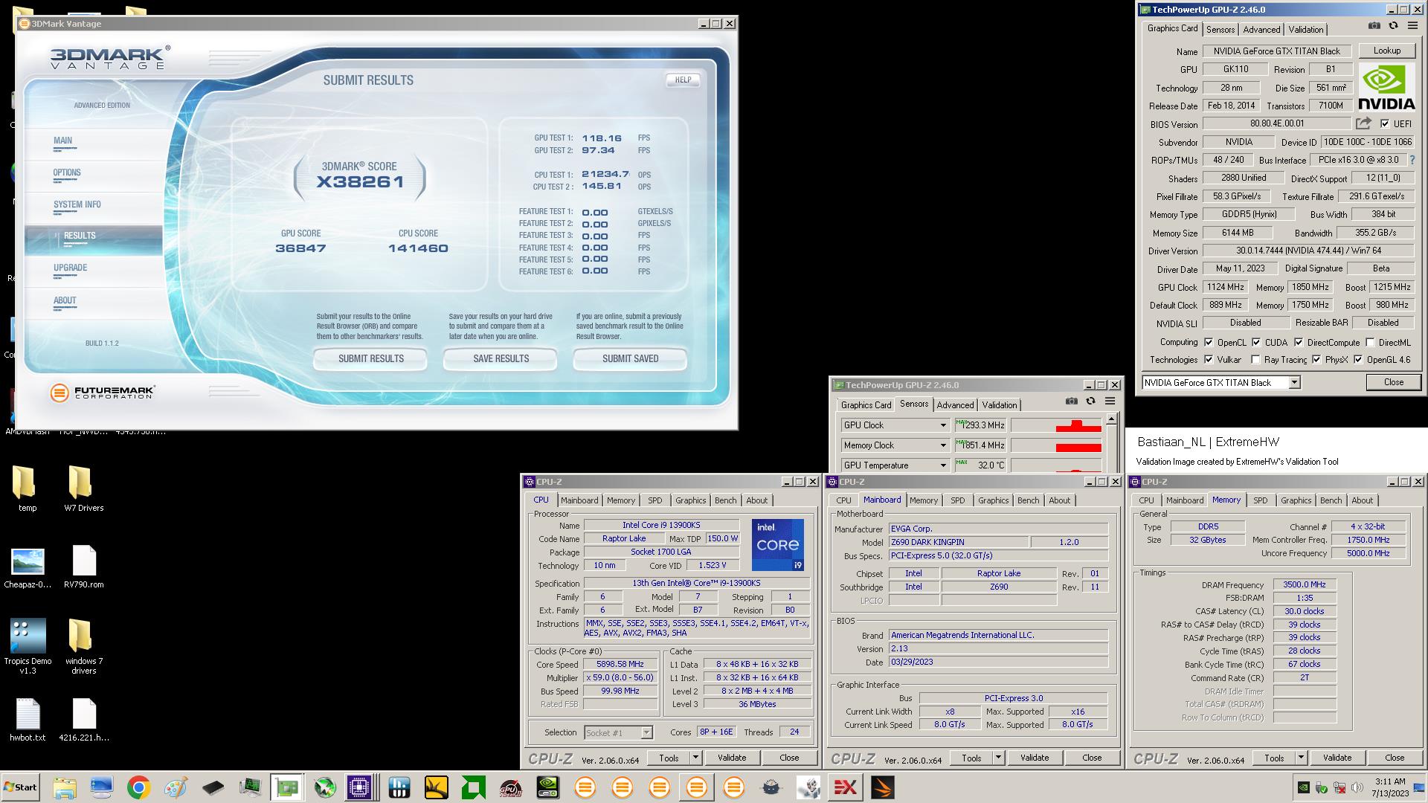
Task: Click the HELP button in 3DMark
Action: [683, 80]
